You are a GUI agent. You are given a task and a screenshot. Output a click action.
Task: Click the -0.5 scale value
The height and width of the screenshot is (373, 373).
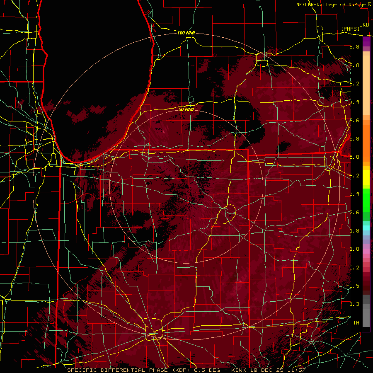(353, 286)
